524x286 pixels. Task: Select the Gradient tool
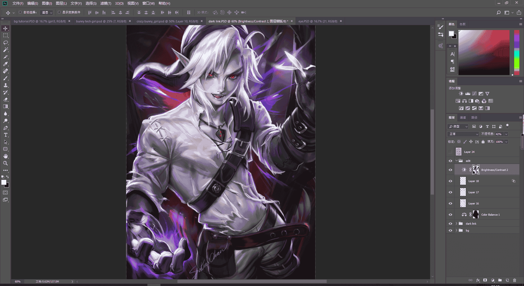point(5,107)
